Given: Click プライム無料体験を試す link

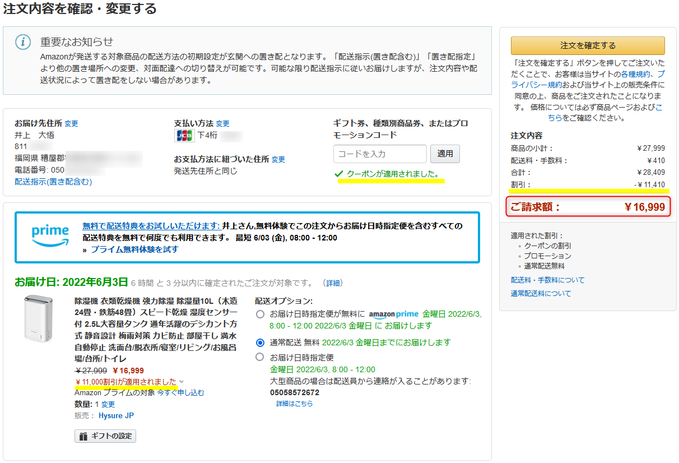Looking at the screenshot, I should click(134, 249).
